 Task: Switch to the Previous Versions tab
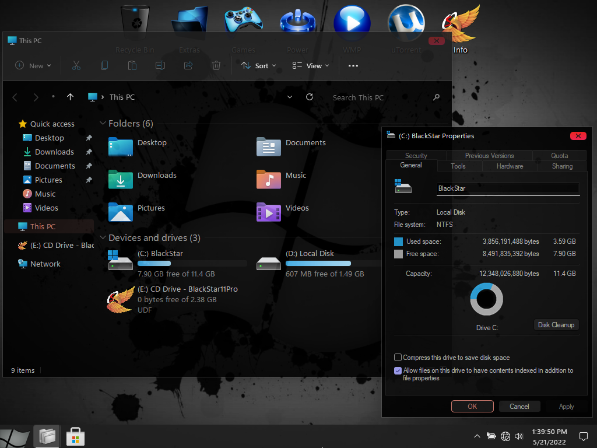click(489, 155)
